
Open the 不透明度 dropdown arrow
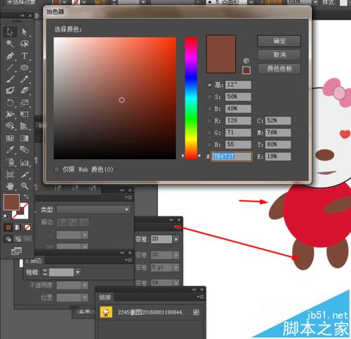[x=84, y=285]
